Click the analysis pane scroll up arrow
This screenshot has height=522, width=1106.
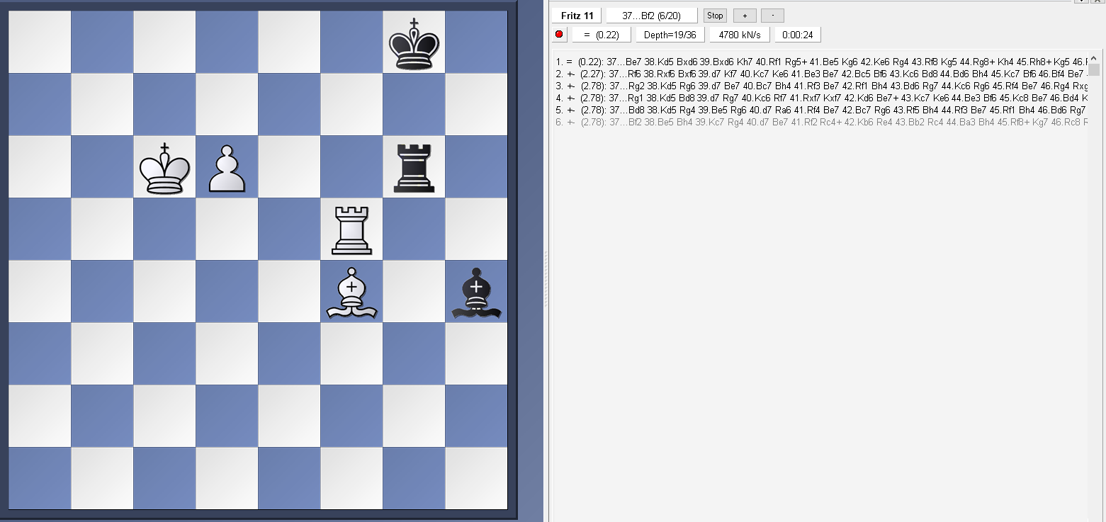[x=1094, y=57]
